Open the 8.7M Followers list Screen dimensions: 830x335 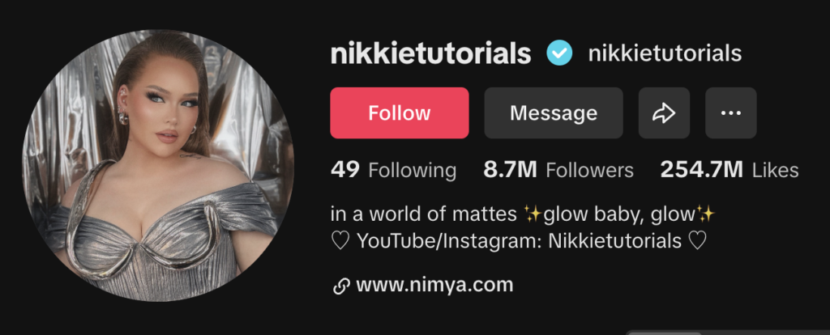coord(558,170)
